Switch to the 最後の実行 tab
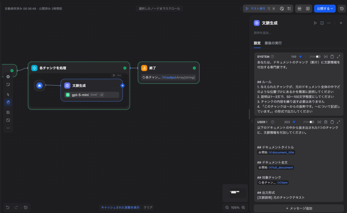 (x=273, y=43)
